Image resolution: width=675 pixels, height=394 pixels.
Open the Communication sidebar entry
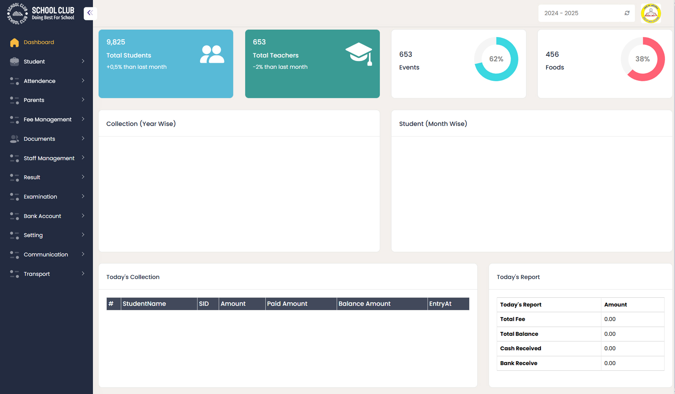coord(46,254)
